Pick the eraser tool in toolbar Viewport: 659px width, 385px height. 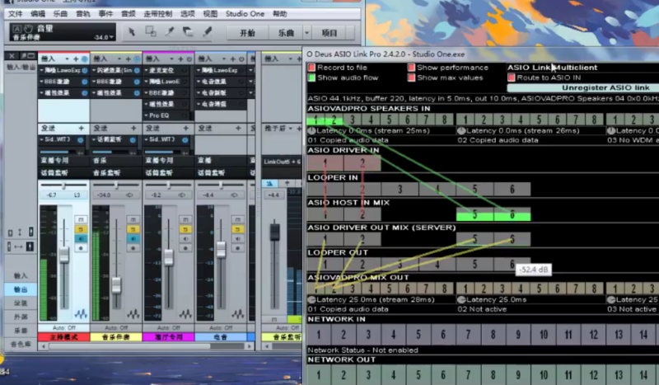pyautogui.click(x=188, y=32)
